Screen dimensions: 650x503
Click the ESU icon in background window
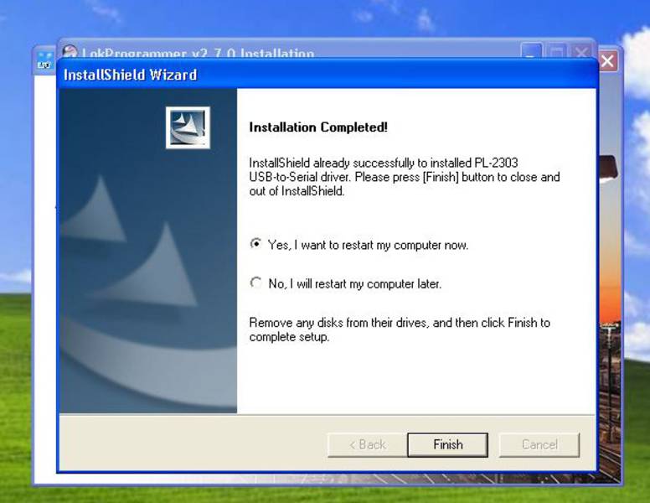coord(44,61)
